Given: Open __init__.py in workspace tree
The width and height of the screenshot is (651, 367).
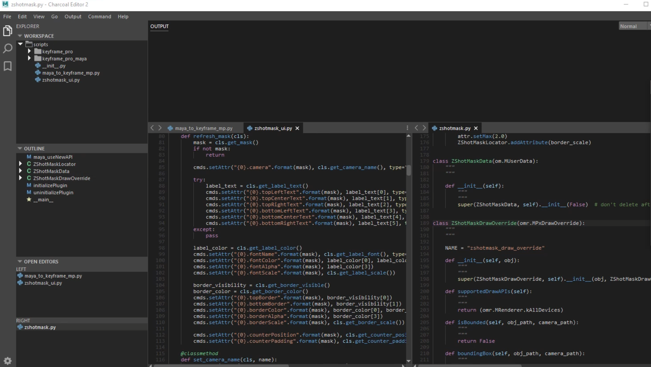Looking at the screenshot, I should 54,66.
